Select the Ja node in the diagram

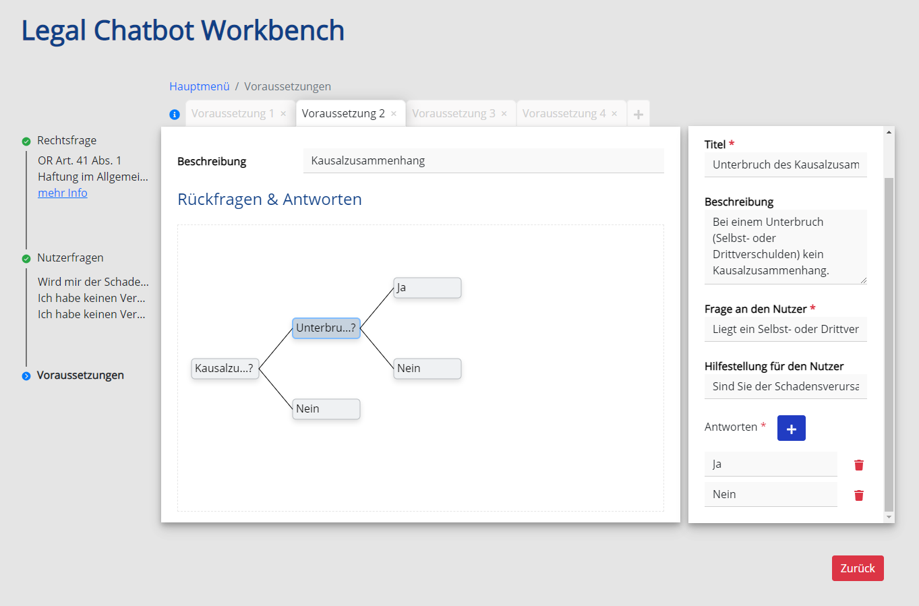tap(427, 288)
